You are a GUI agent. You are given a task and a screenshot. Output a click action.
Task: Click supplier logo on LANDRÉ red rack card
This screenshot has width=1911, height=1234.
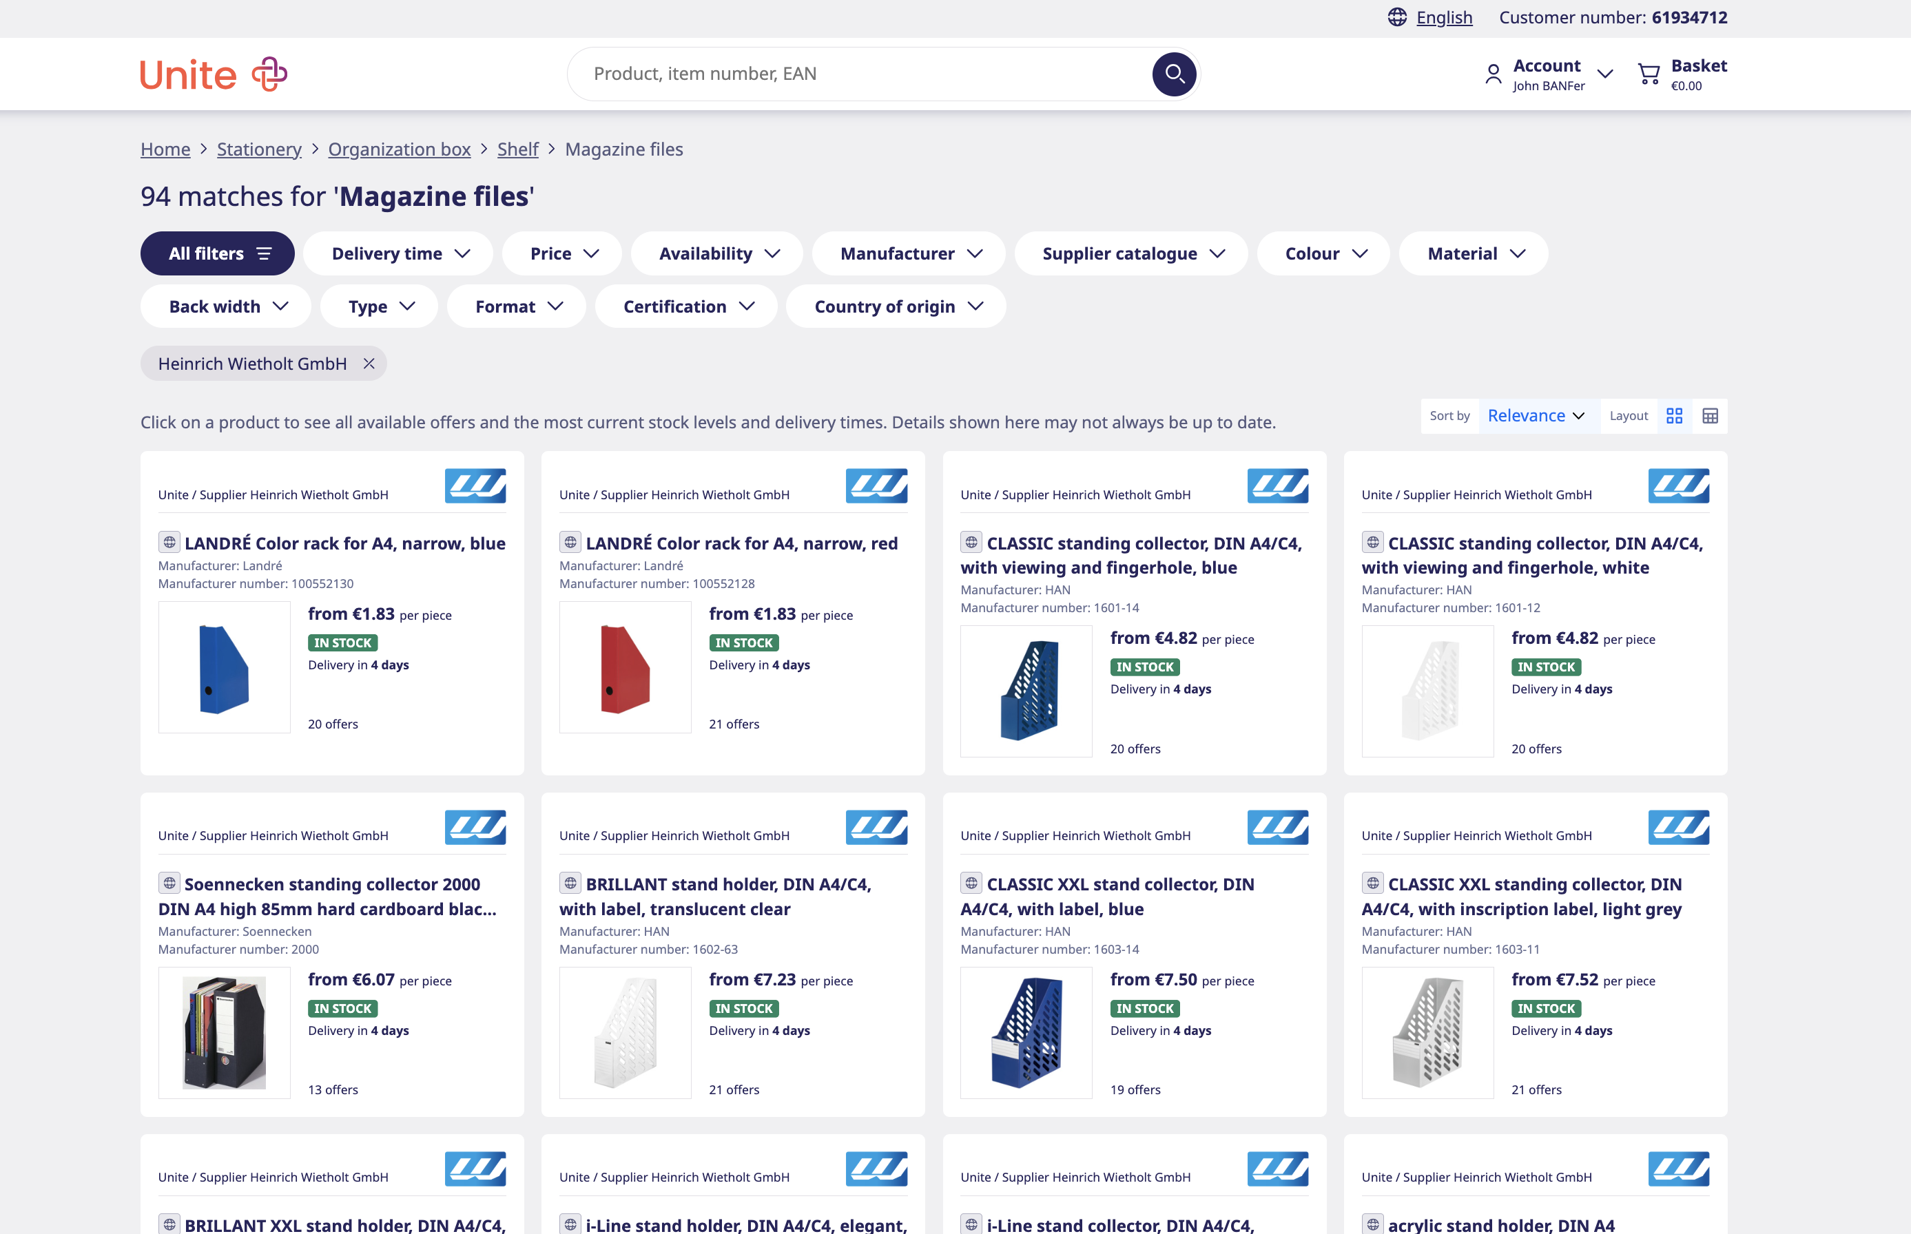(x=876, y=485)
